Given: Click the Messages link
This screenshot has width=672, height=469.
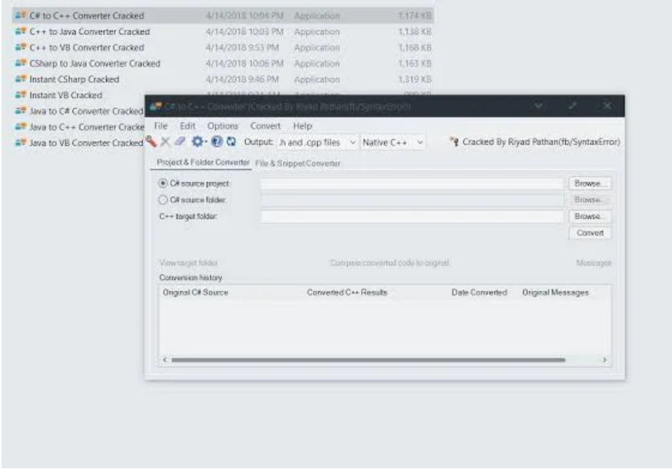Looking at the screenshot, I should 593,263.
